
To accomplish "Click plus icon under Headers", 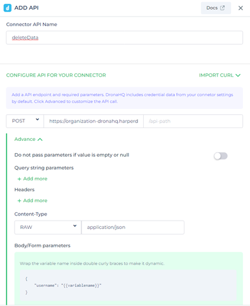I will 19,201.
